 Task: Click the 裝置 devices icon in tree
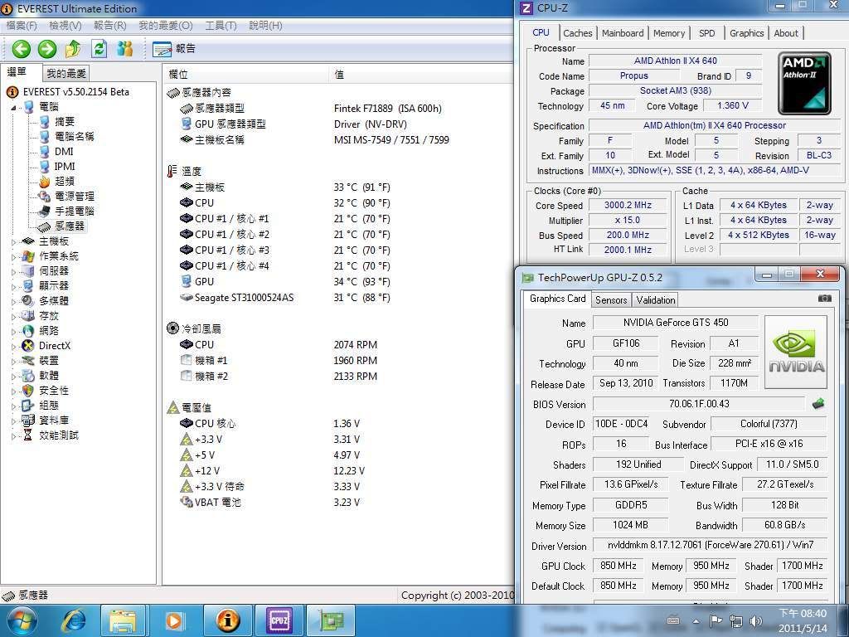pos(27,361)
